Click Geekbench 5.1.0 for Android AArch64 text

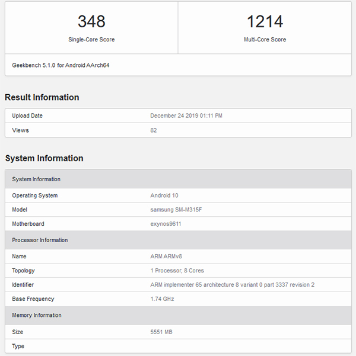pyautogui.click(x=61, y=65)
